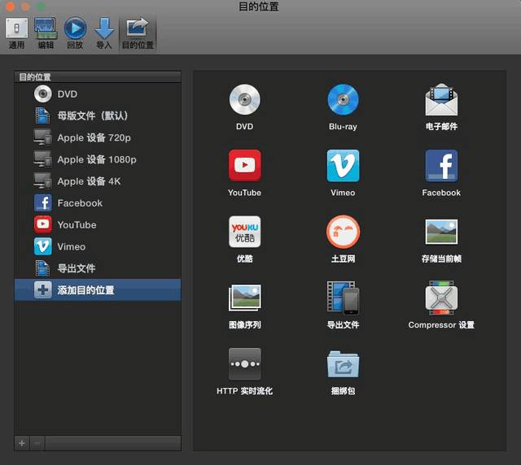The image size is (521, 465).
Task: Click the red close window button
Action: (x=11, y=7)
